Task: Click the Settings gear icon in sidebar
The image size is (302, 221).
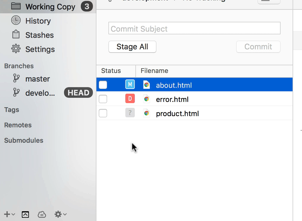Action: coord(16,49)
